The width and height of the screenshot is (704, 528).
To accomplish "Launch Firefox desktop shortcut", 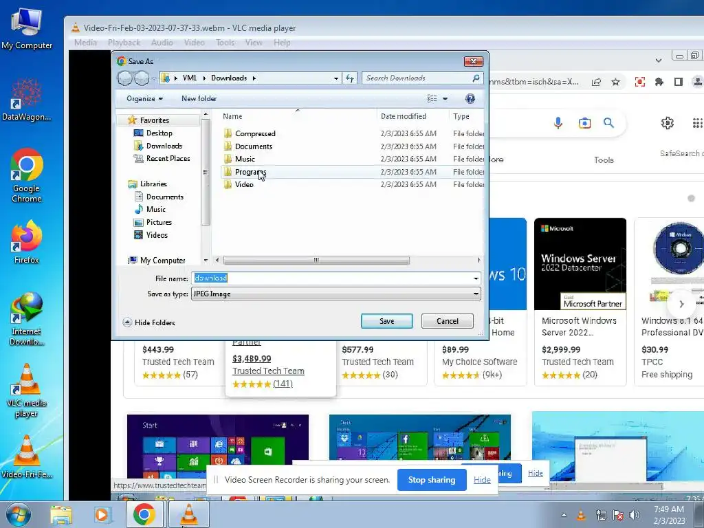I will pos(27,241).
